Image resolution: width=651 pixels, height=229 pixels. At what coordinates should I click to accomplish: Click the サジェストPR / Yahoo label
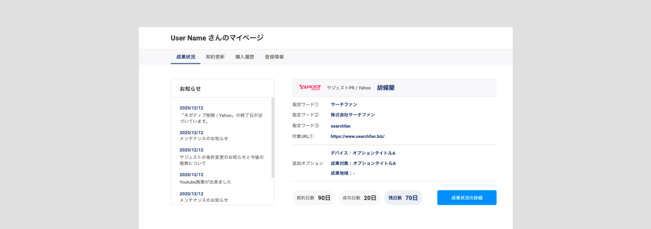(x=349, y=88)
